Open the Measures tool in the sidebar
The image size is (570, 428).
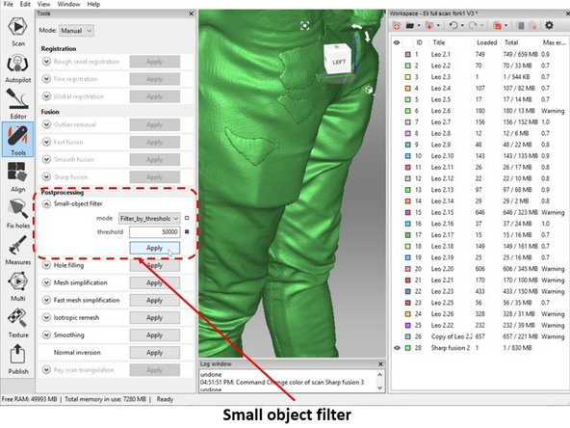[x=17, y=250]
